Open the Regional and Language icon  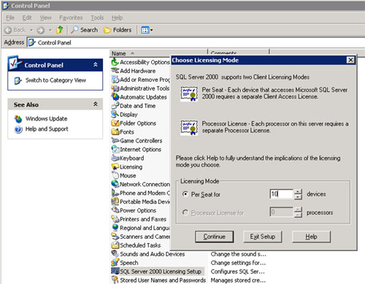tap(115, 228)
